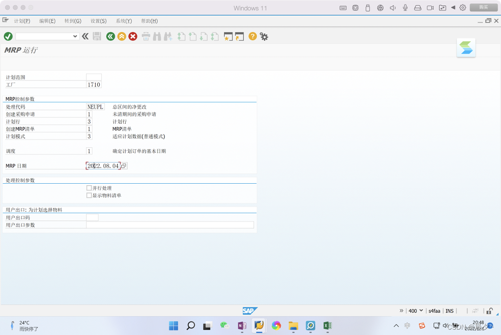This screenshot has width=501, height=335.
Task: Open the 帮助(H) menu
Action: click(150, 21)
